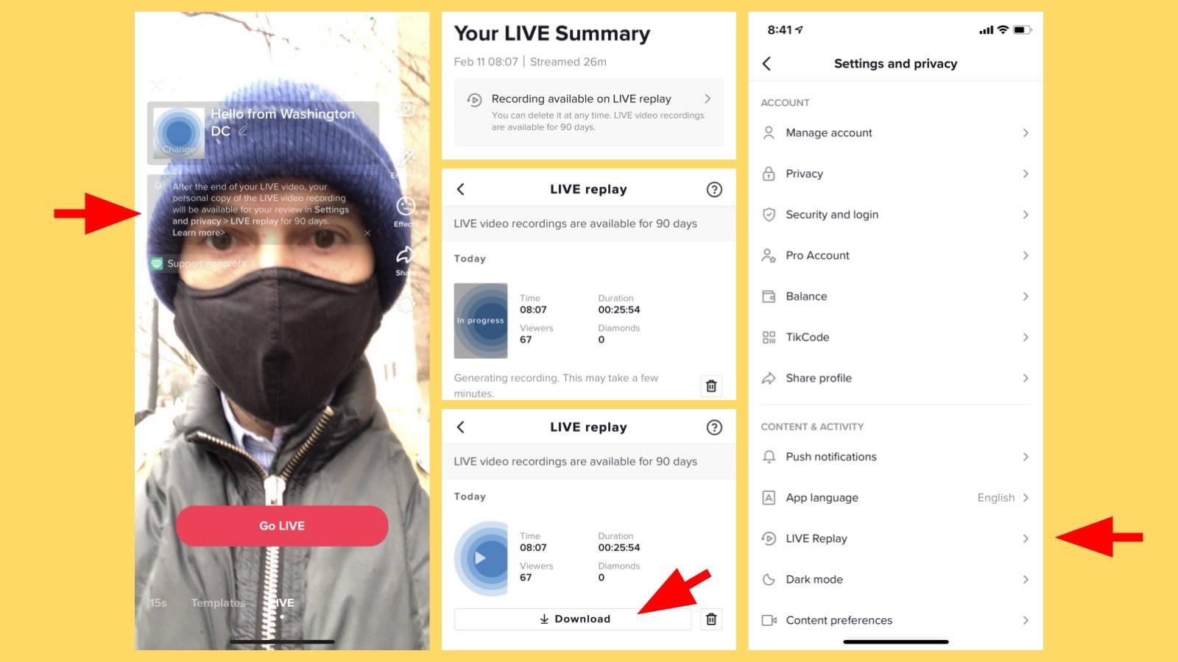Expand Recording available on LIVE replay chevron
The image size is (1178, 662).
[x=708, y=99]
